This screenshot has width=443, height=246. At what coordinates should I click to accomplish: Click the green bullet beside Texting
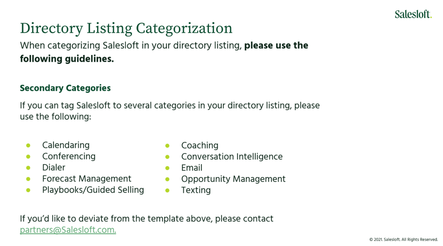167,190
